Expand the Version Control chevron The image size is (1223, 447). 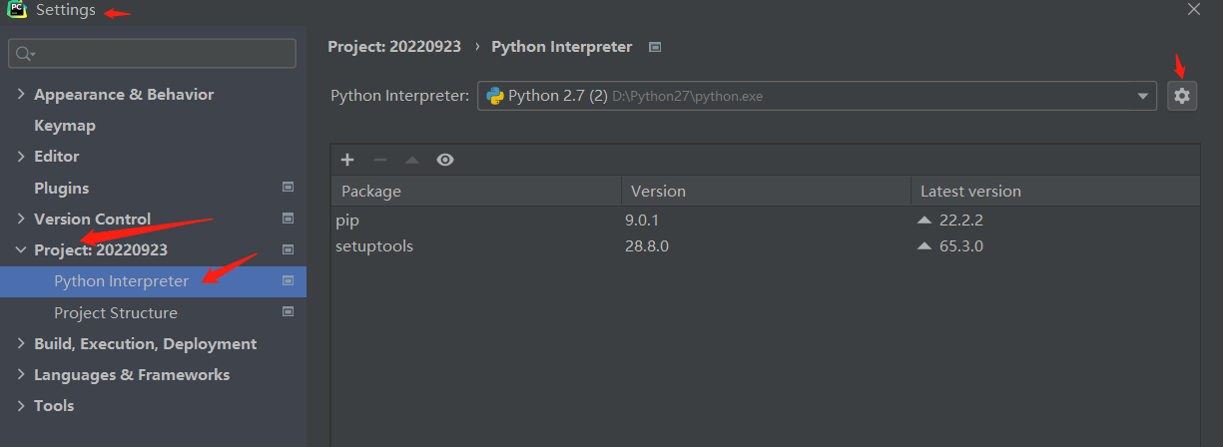point(22,219)
